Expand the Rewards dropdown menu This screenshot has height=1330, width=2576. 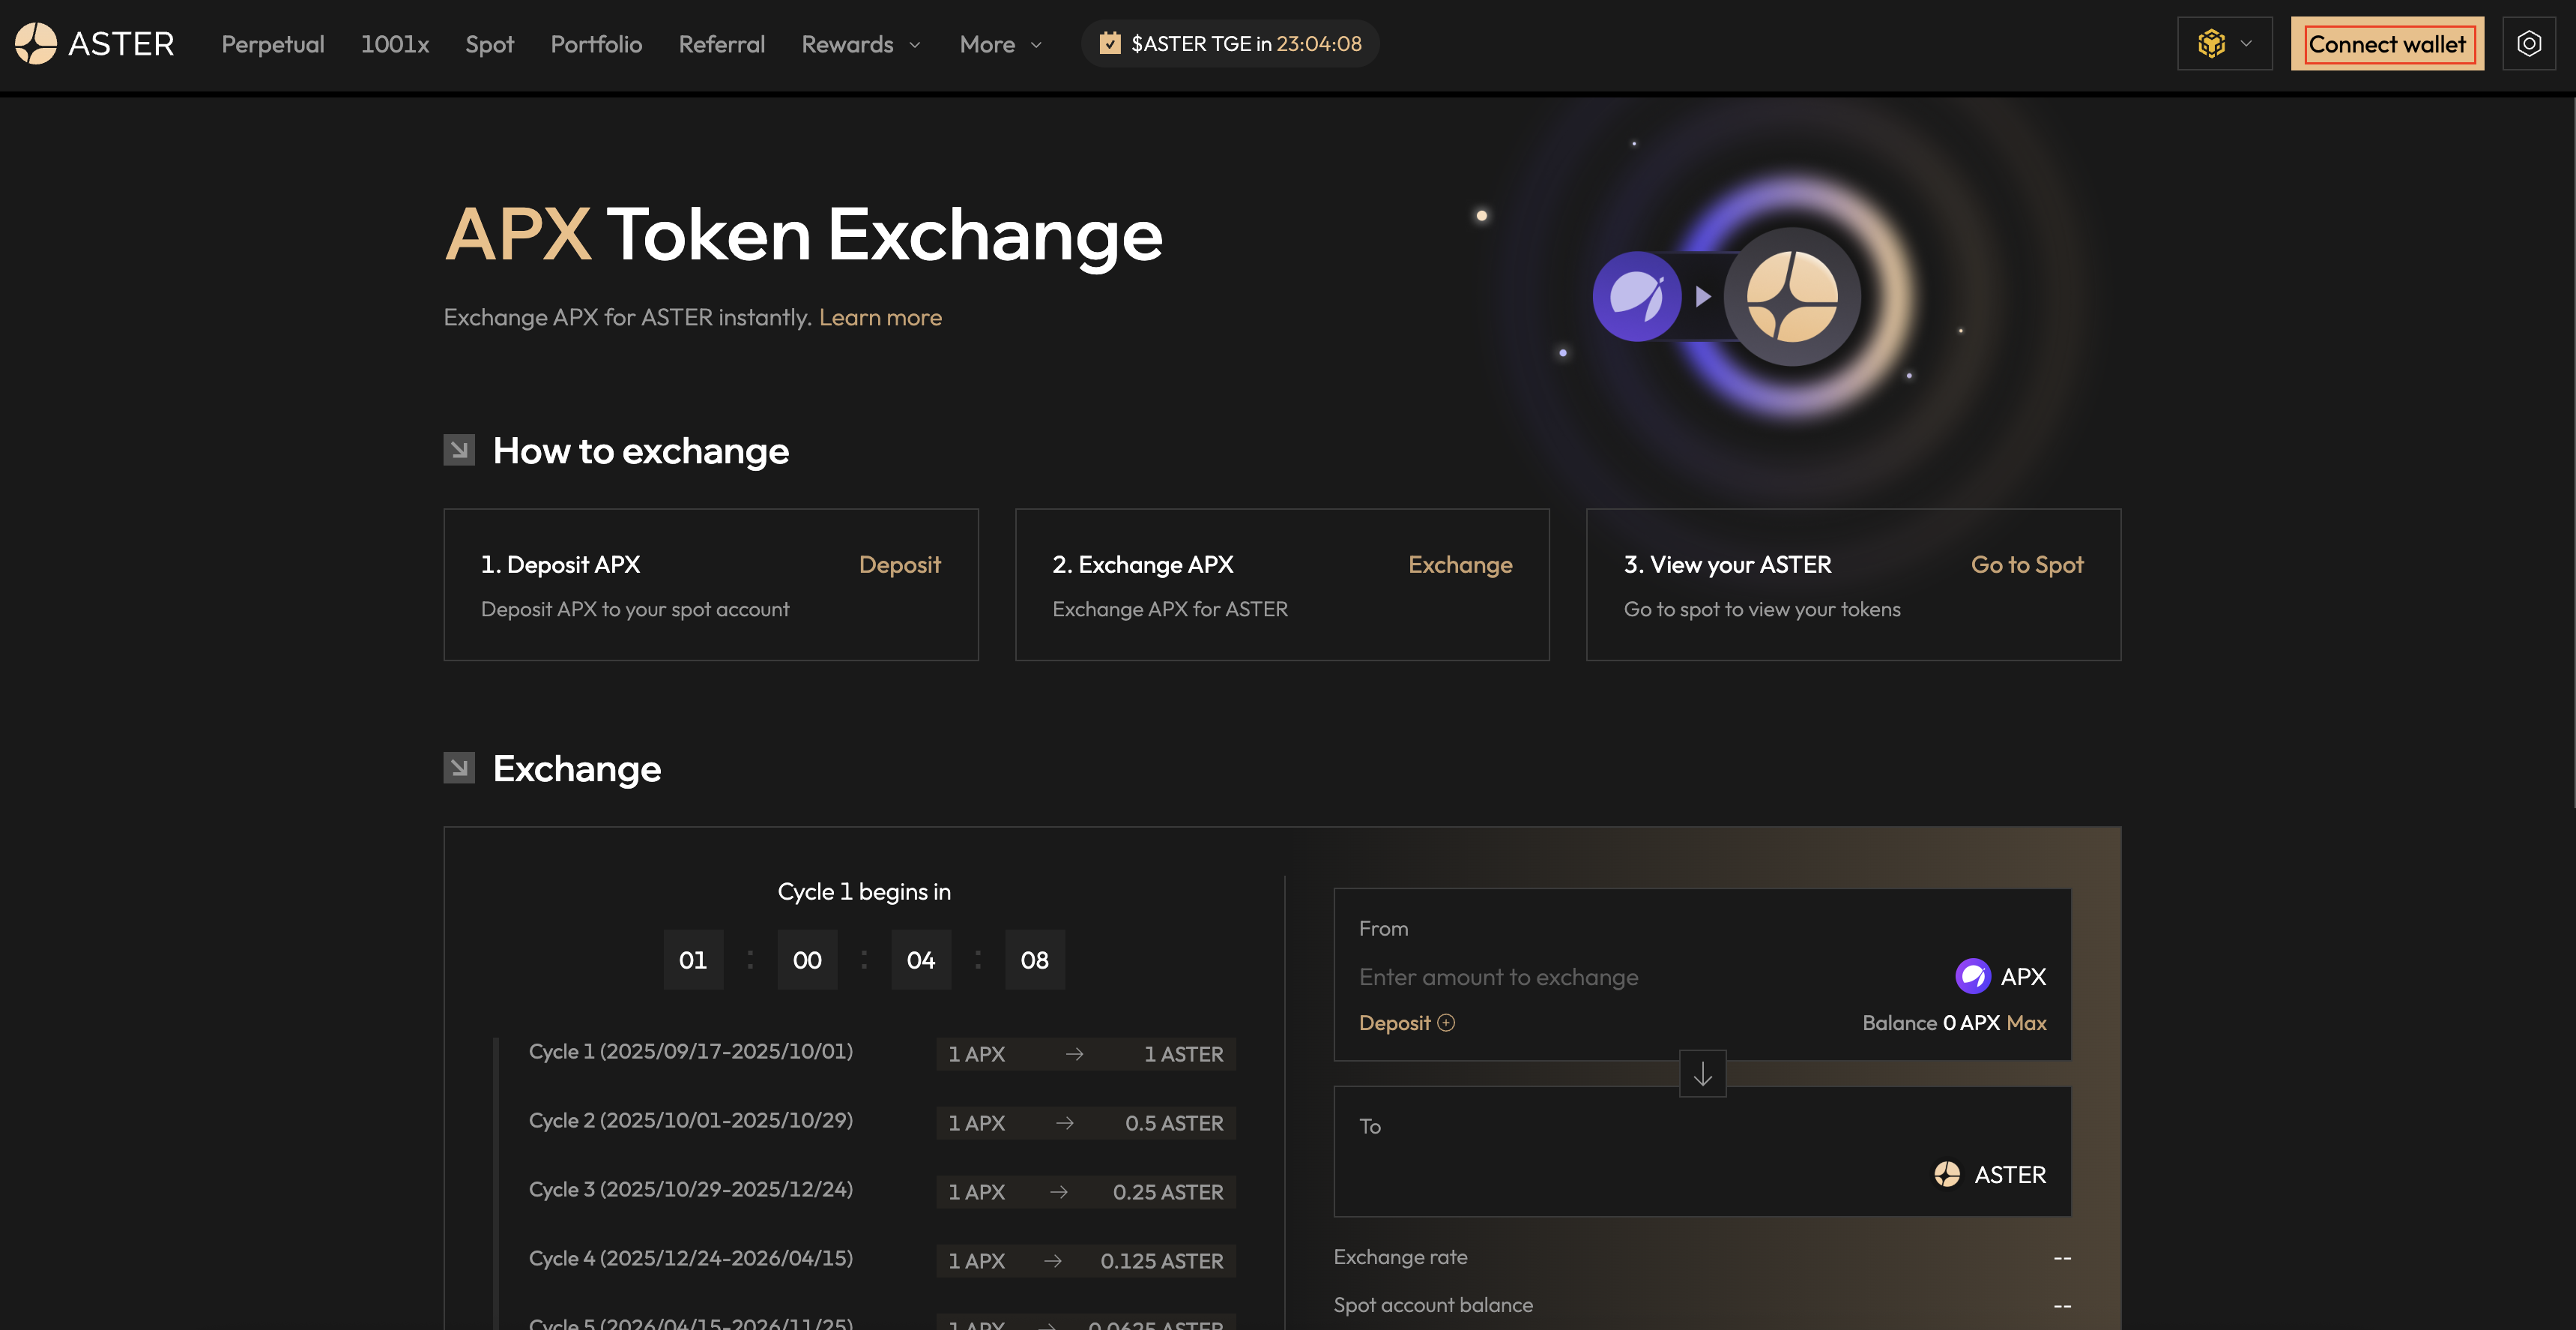tap(860, 44)
